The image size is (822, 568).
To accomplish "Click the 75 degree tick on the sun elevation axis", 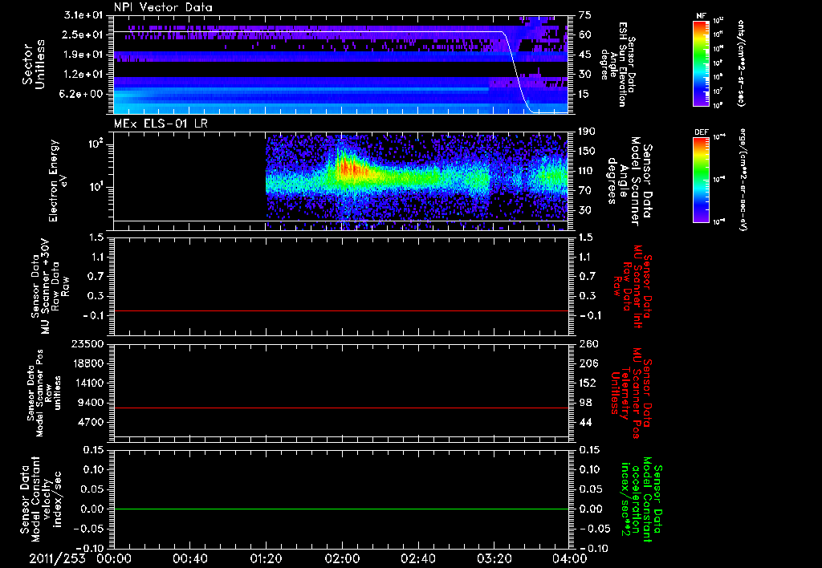I will [x=585, y=15].
